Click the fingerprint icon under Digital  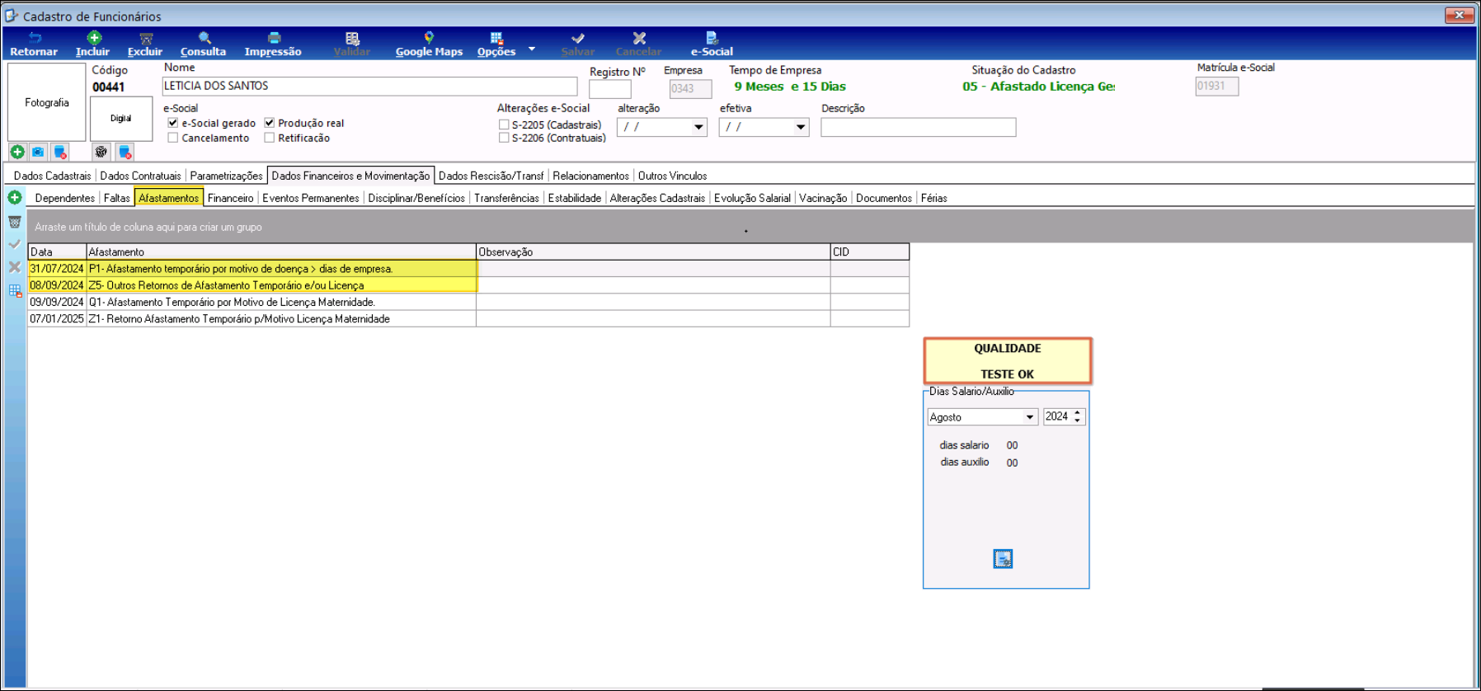(101, 152)
